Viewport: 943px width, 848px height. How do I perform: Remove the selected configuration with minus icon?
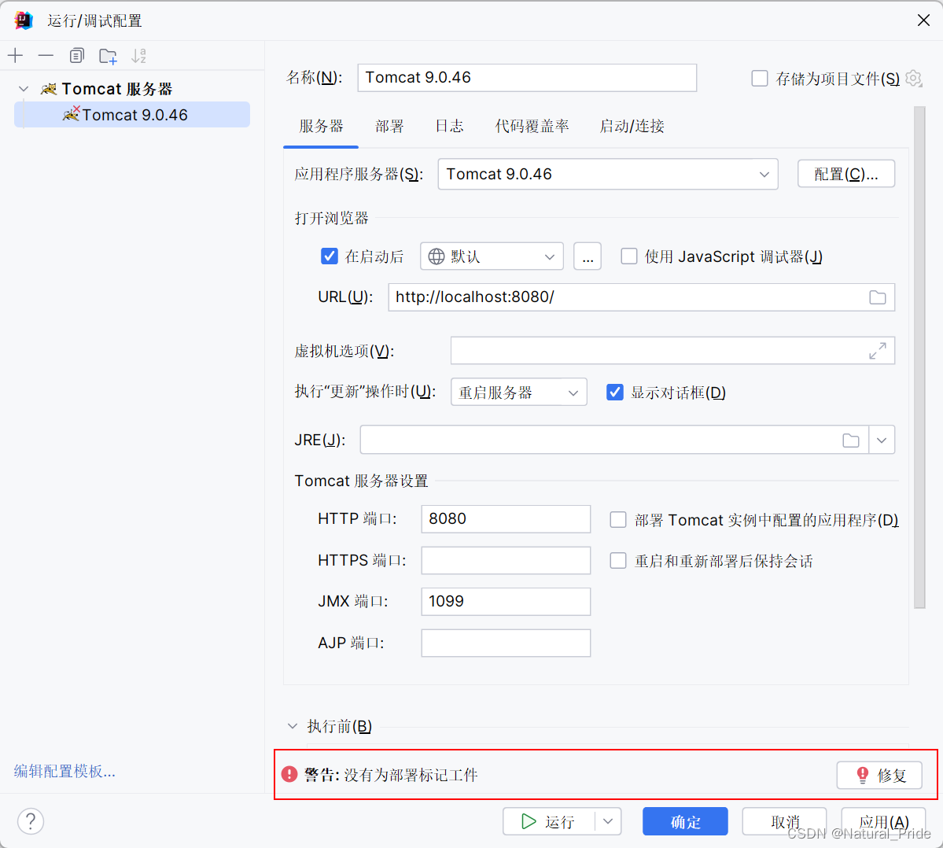(x=46, y=56)
